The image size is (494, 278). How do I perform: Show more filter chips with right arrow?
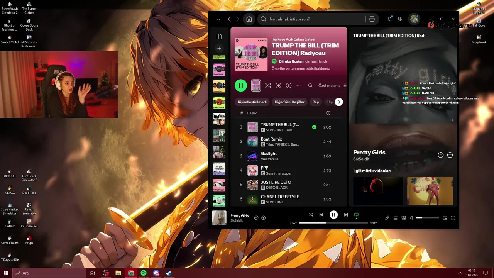338,102
